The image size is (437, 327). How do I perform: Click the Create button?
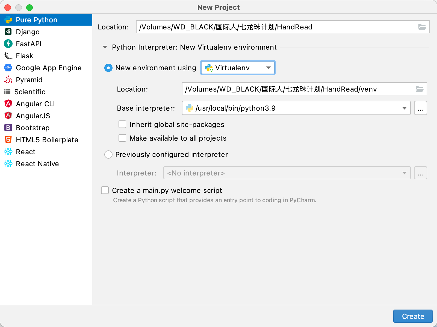(413, 316)
